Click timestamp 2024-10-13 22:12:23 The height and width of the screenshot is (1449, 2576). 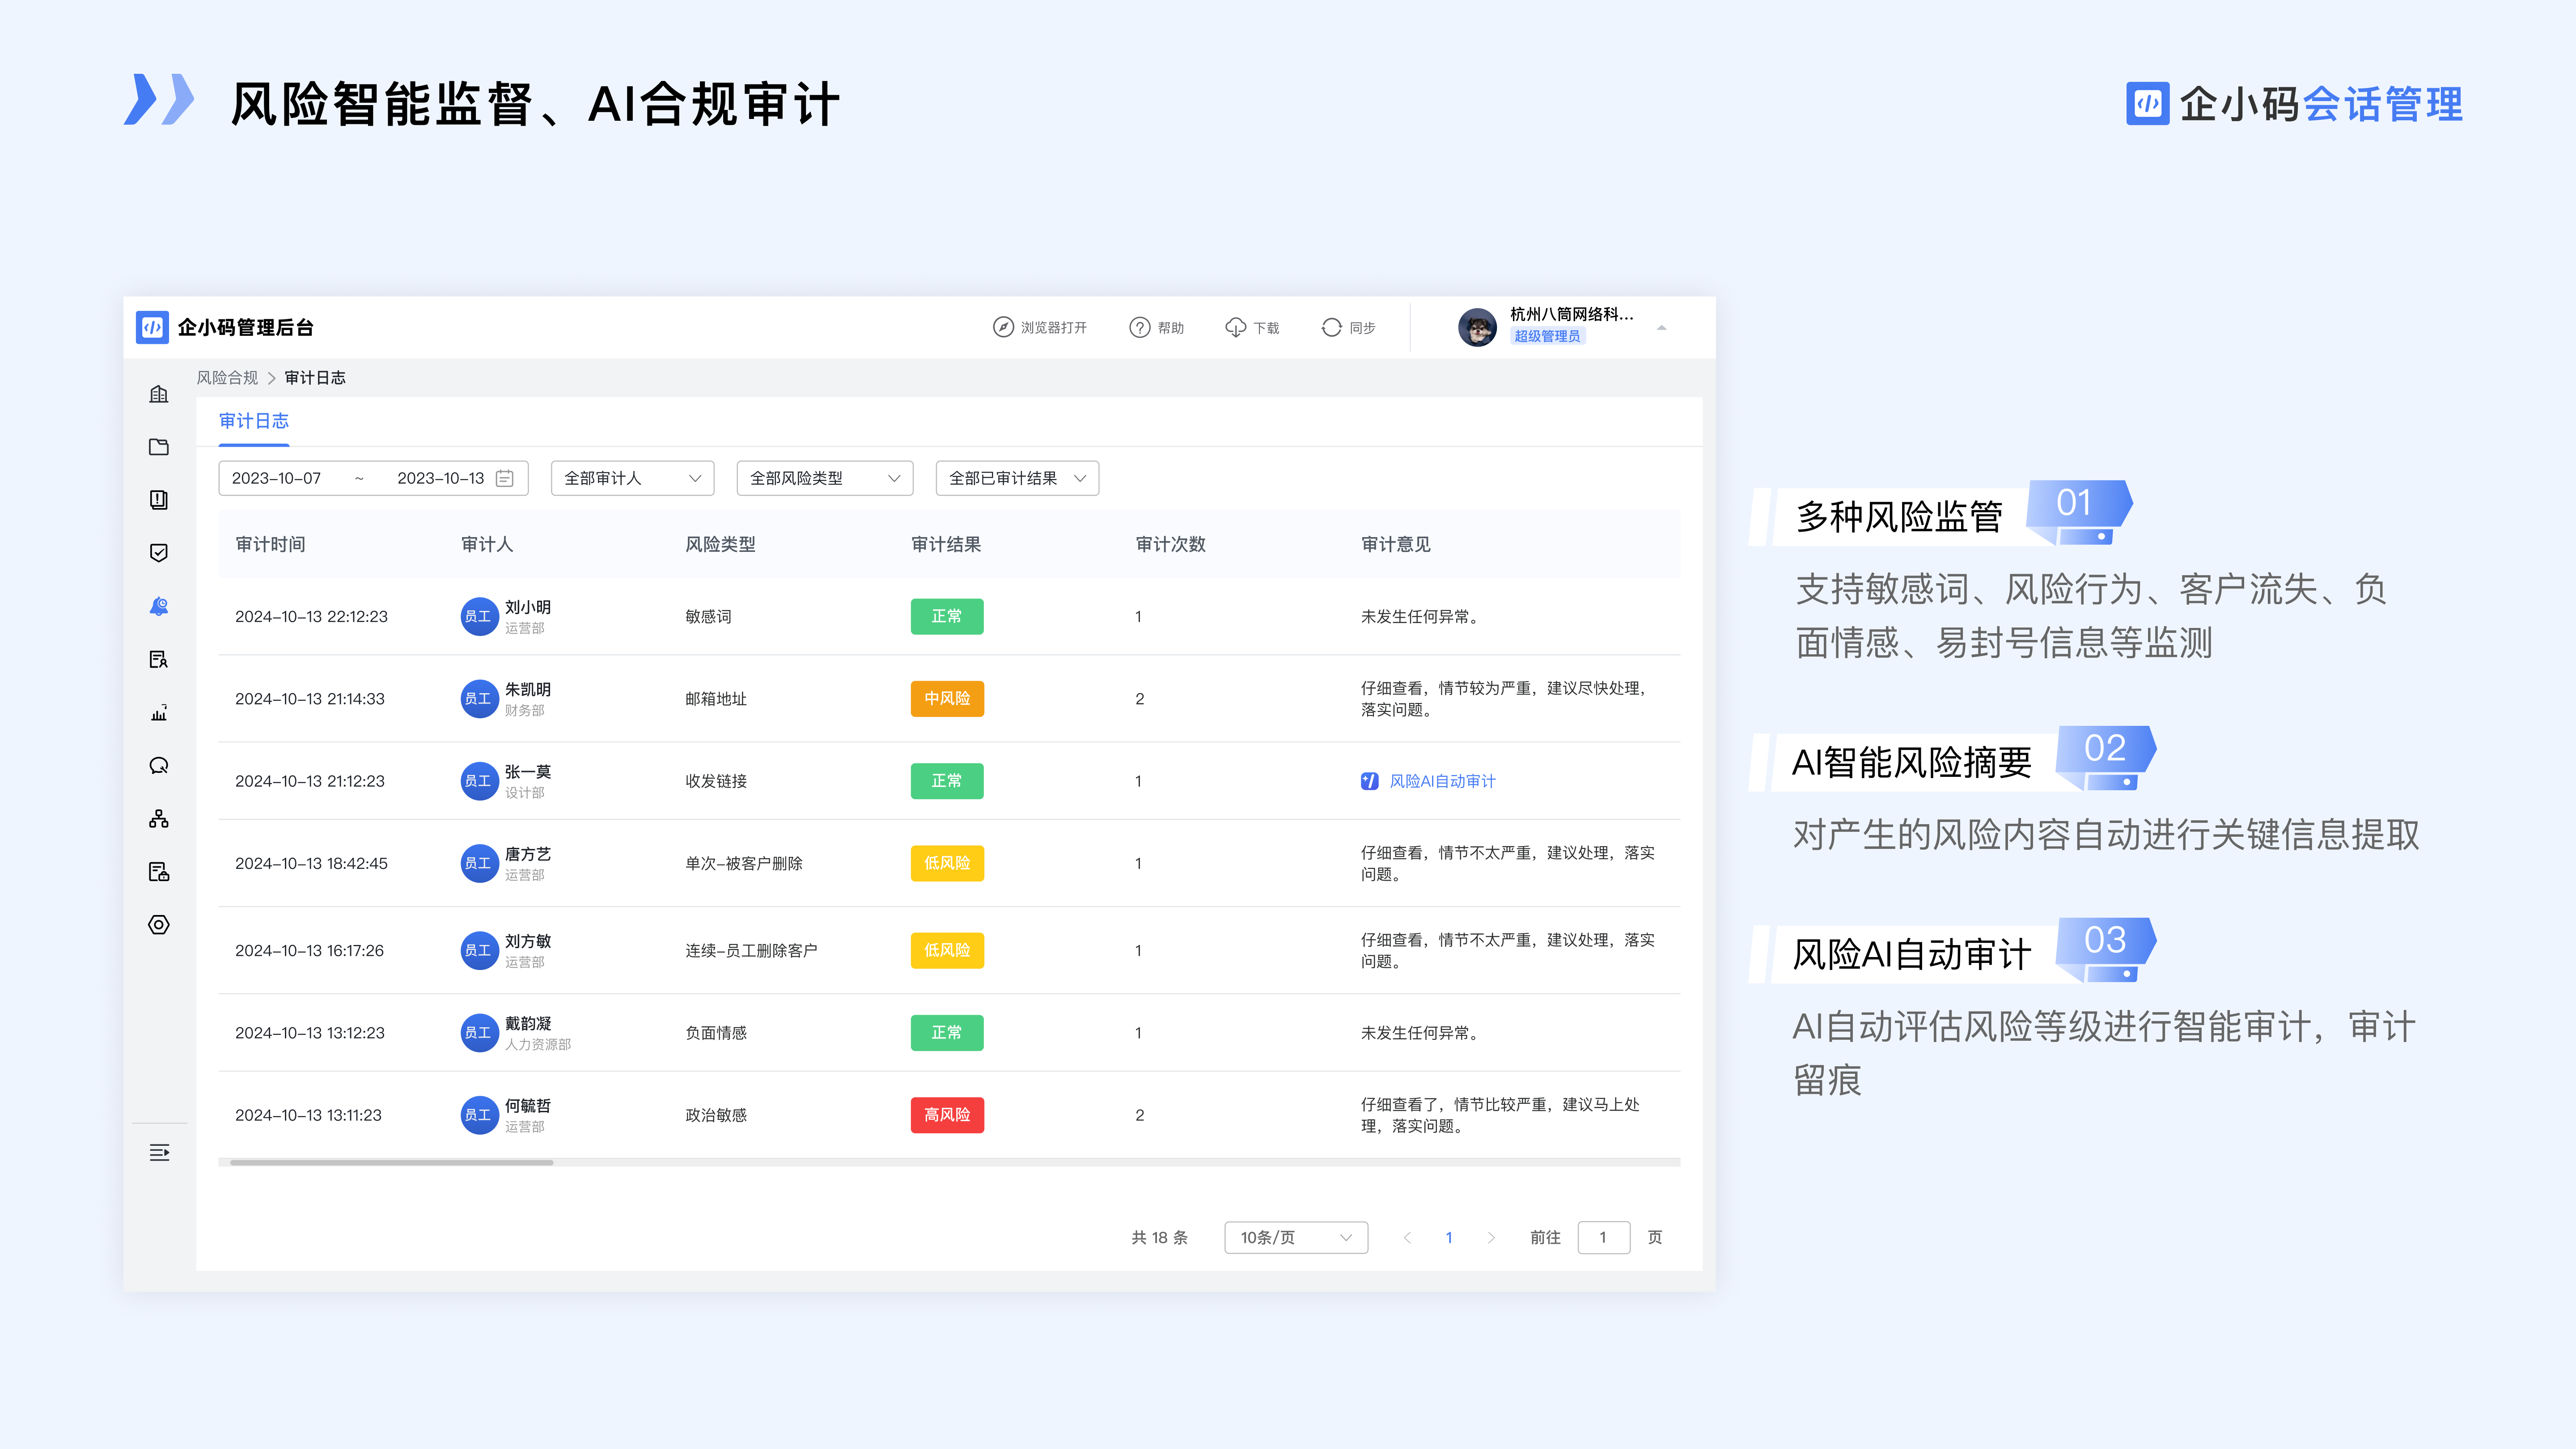311,617
